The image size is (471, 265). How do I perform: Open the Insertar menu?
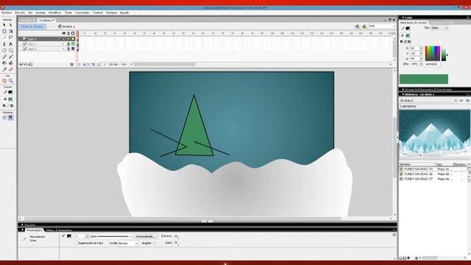(x=40, y=13)
